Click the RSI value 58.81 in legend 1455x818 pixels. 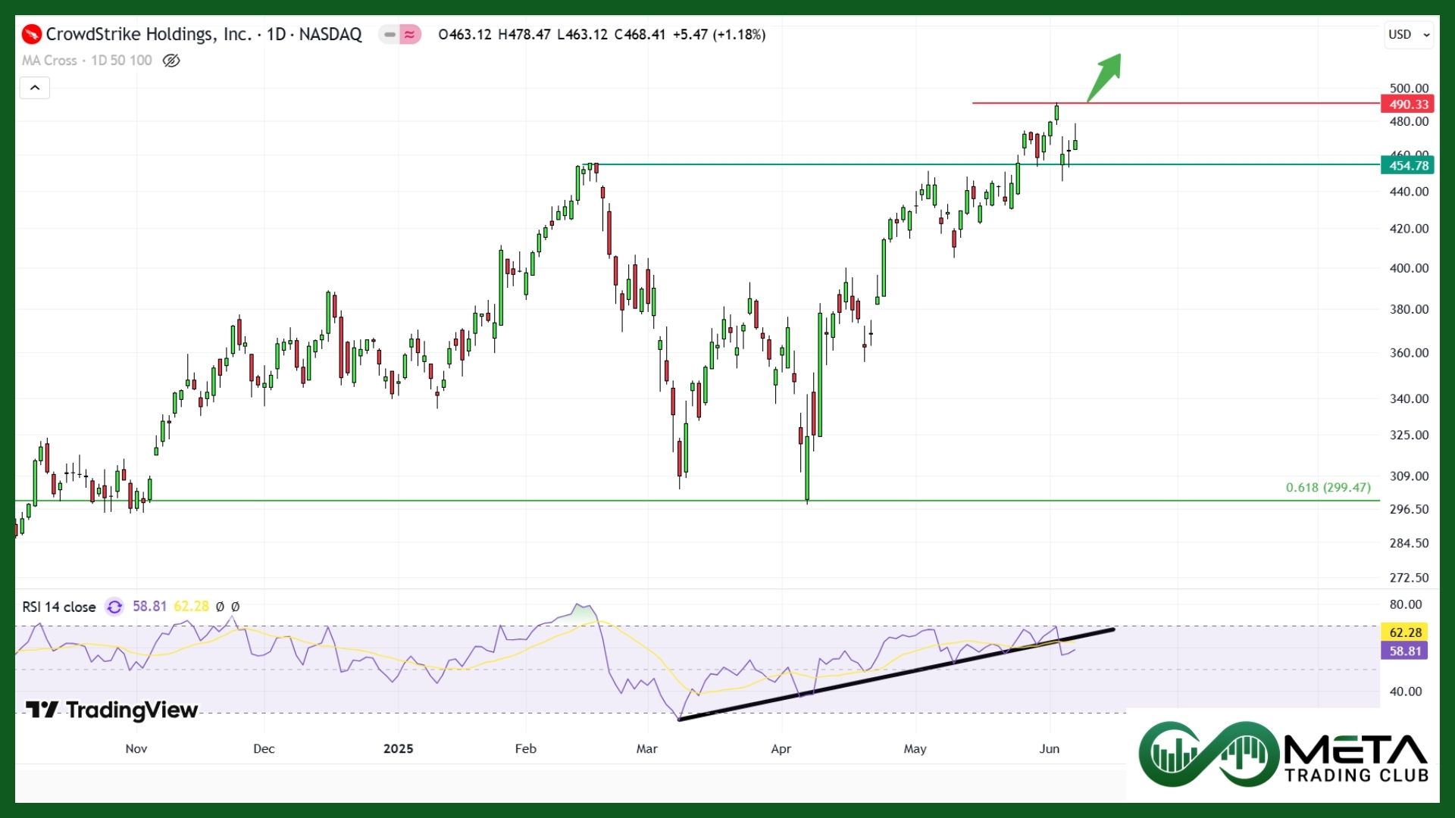(149, 607)
